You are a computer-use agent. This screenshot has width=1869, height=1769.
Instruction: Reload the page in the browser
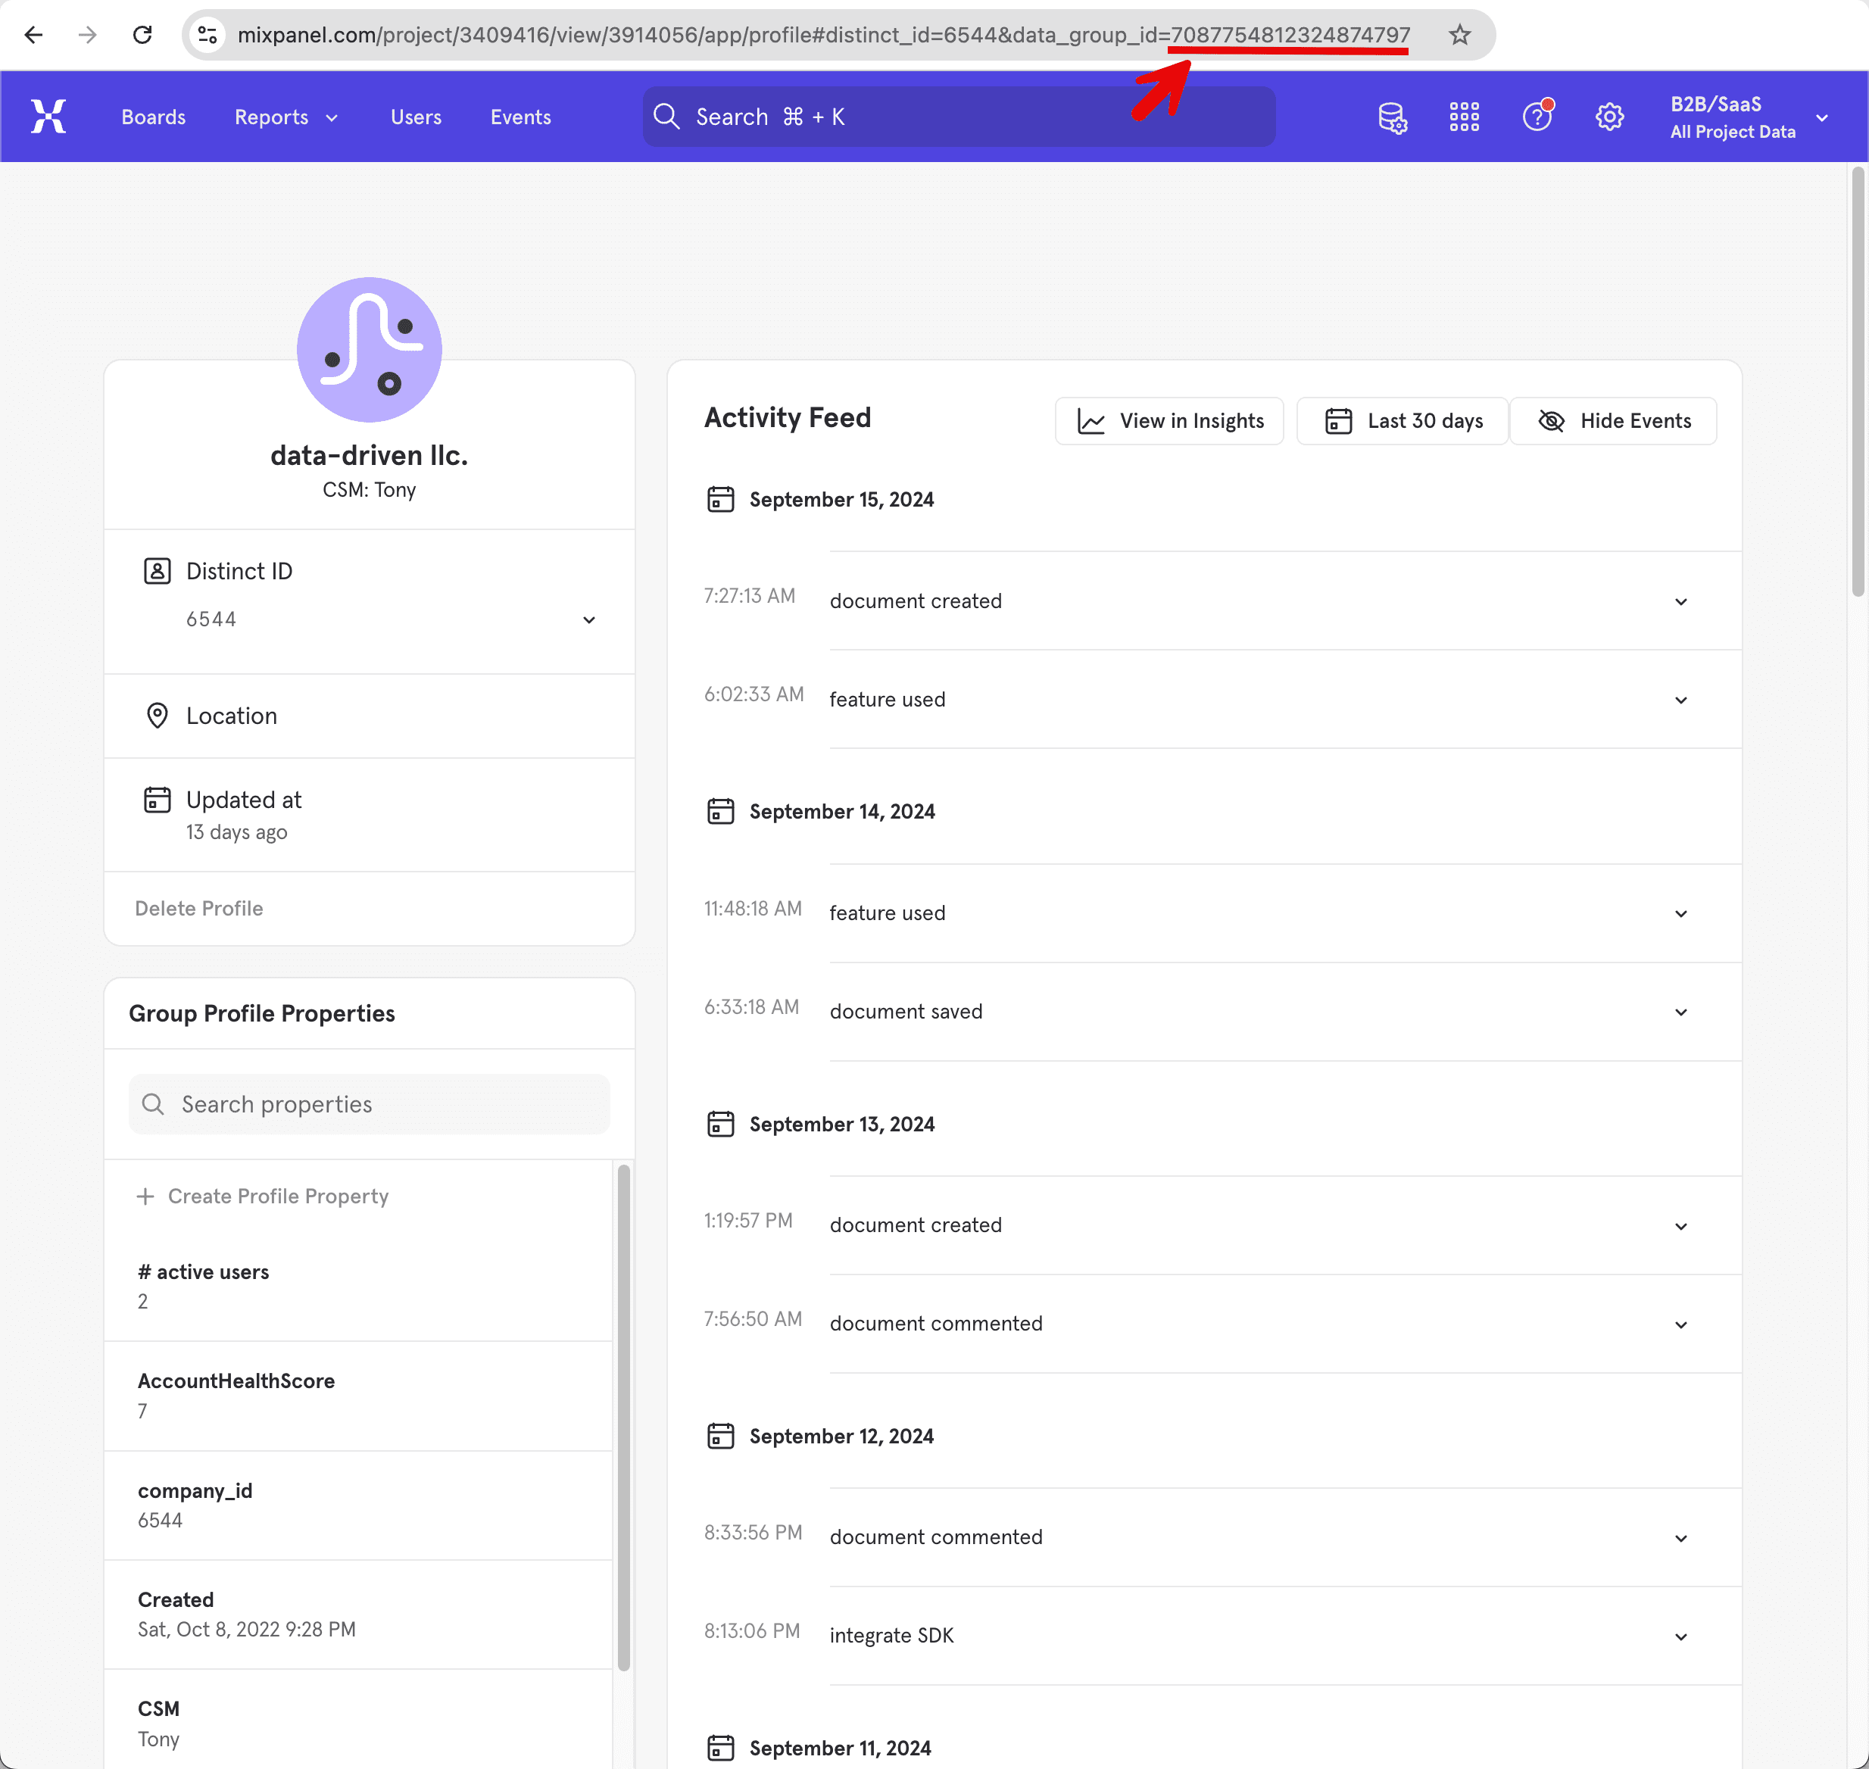(x=142, y=35)
